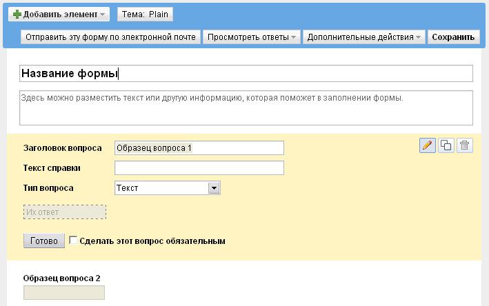489x306 pixels.
Task: Toggle Сделать этот вопрос обязательным checkbox
Action: [x=73, y=241]
